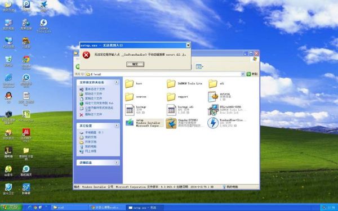Image resolution: width=338 pixels, height=211 pixels.
Task: Click the system tray clock
Action: (332, 208)
